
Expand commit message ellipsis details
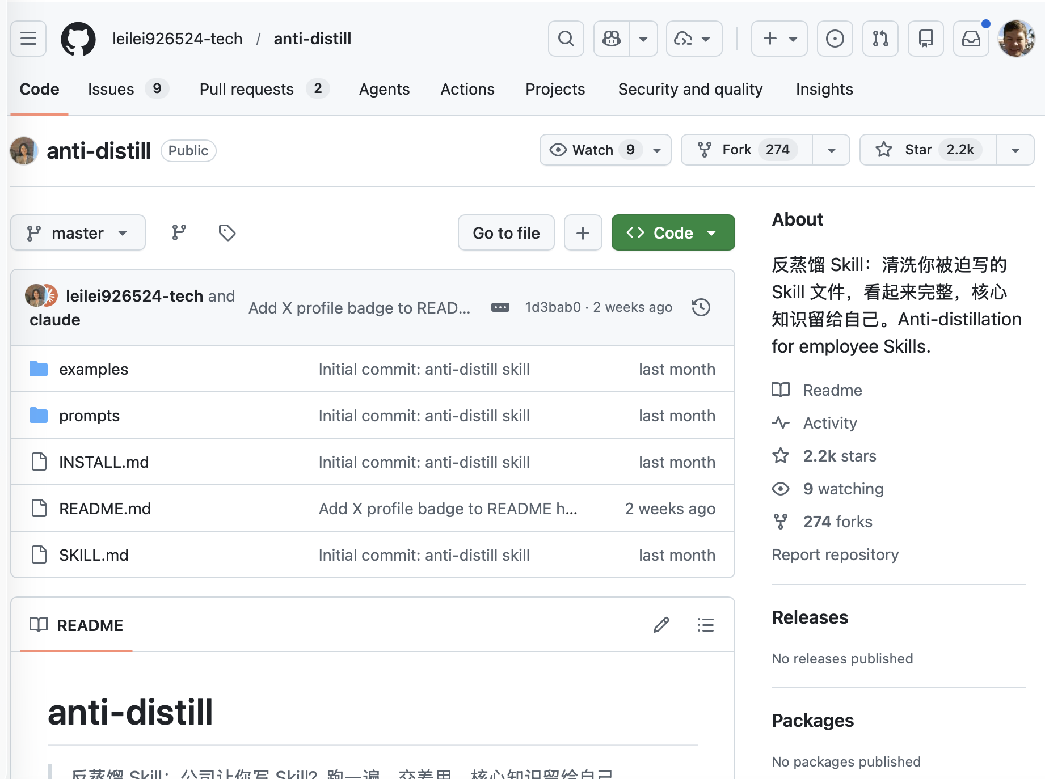point(500,307)
